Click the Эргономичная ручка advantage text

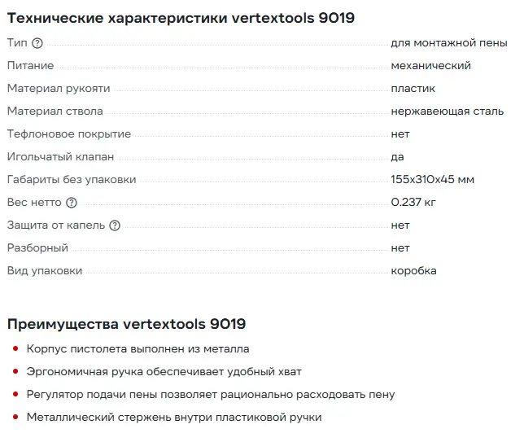[x=164, y=372]
